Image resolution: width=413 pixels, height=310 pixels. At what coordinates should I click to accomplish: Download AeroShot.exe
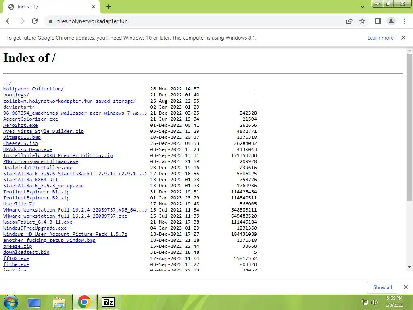pyautogui.click(x=20, y=125)
